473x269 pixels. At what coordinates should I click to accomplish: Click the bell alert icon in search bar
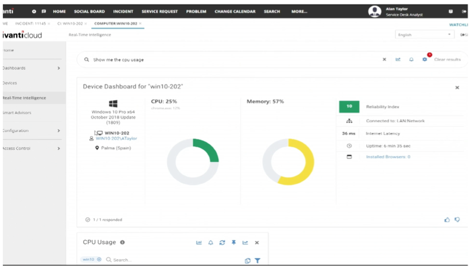411,59
